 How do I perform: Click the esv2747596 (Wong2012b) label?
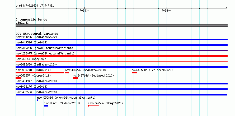click(x=105, y=103)
